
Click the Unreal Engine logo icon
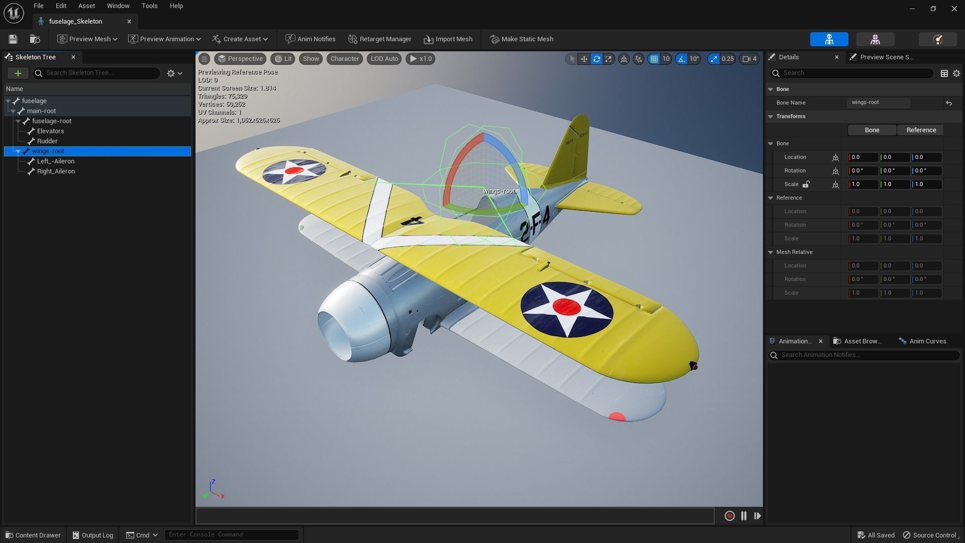tap(14, 13)
